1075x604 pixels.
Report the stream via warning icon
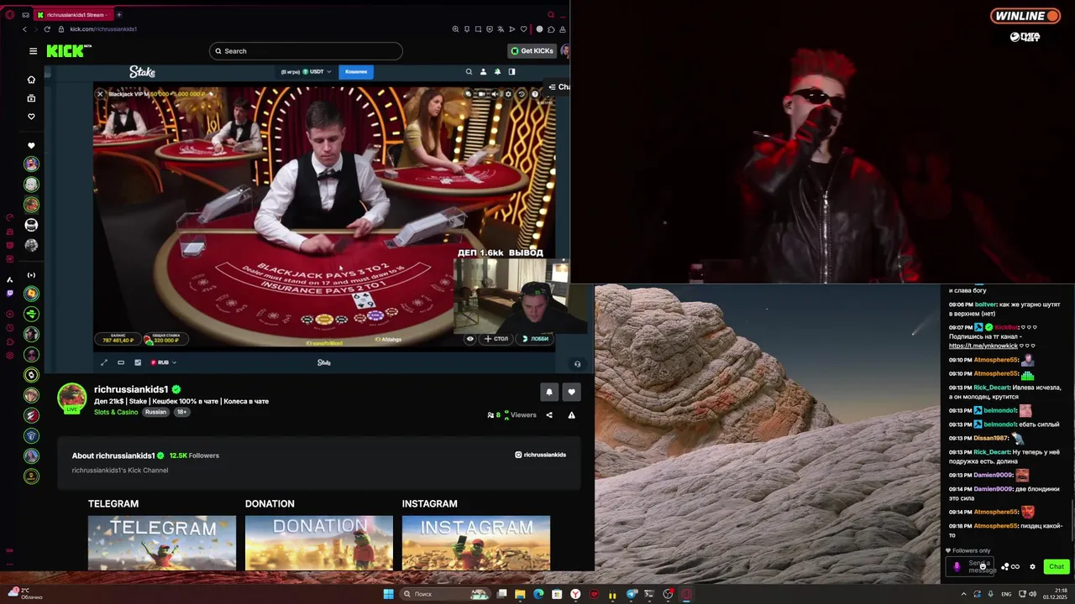point(572,414)
